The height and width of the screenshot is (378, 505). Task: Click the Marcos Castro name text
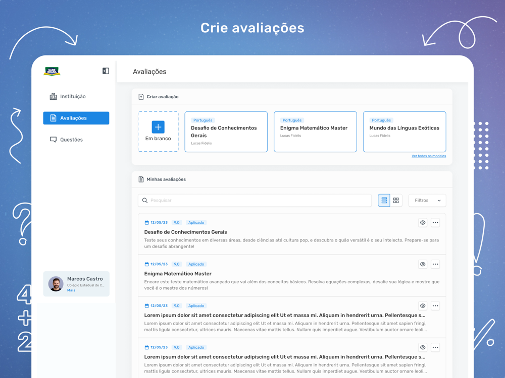(x=85, y=279)
